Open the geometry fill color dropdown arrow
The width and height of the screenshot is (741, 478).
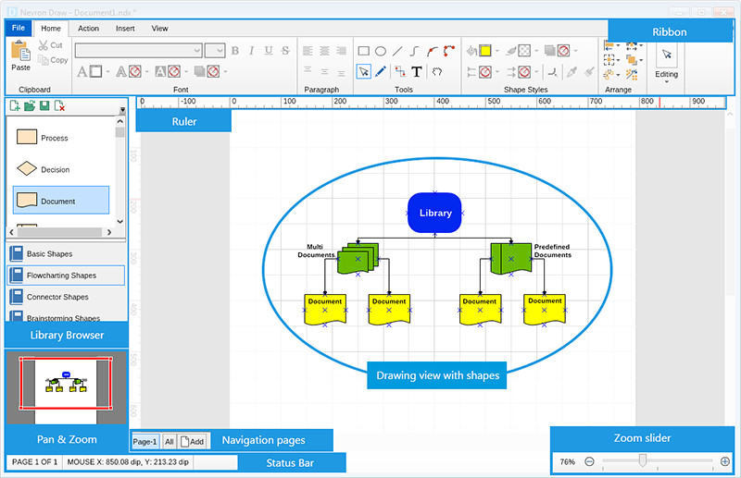[x=497, y=51]
